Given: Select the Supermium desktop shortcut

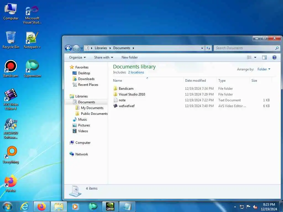Looking at the screenshot, I should point(32,69).
